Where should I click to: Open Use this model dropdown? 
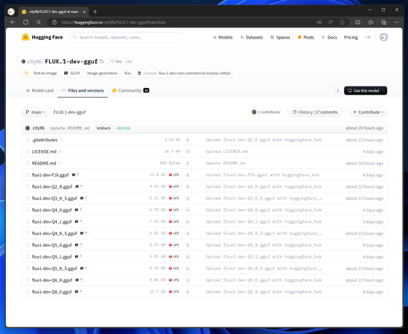366,91
